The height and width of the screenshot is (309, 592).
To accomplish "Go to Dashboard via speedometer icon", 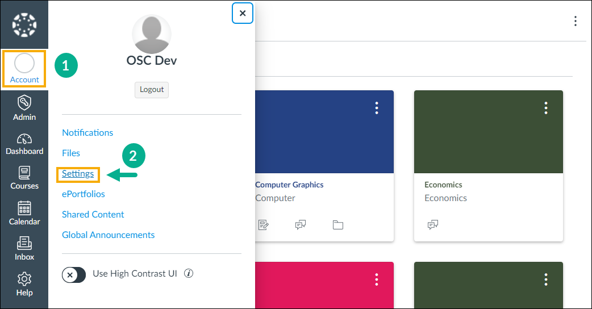I will click(24, 139).
